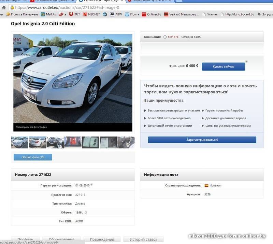Select the steering wheel interior thumbnail

click(55, 142)
